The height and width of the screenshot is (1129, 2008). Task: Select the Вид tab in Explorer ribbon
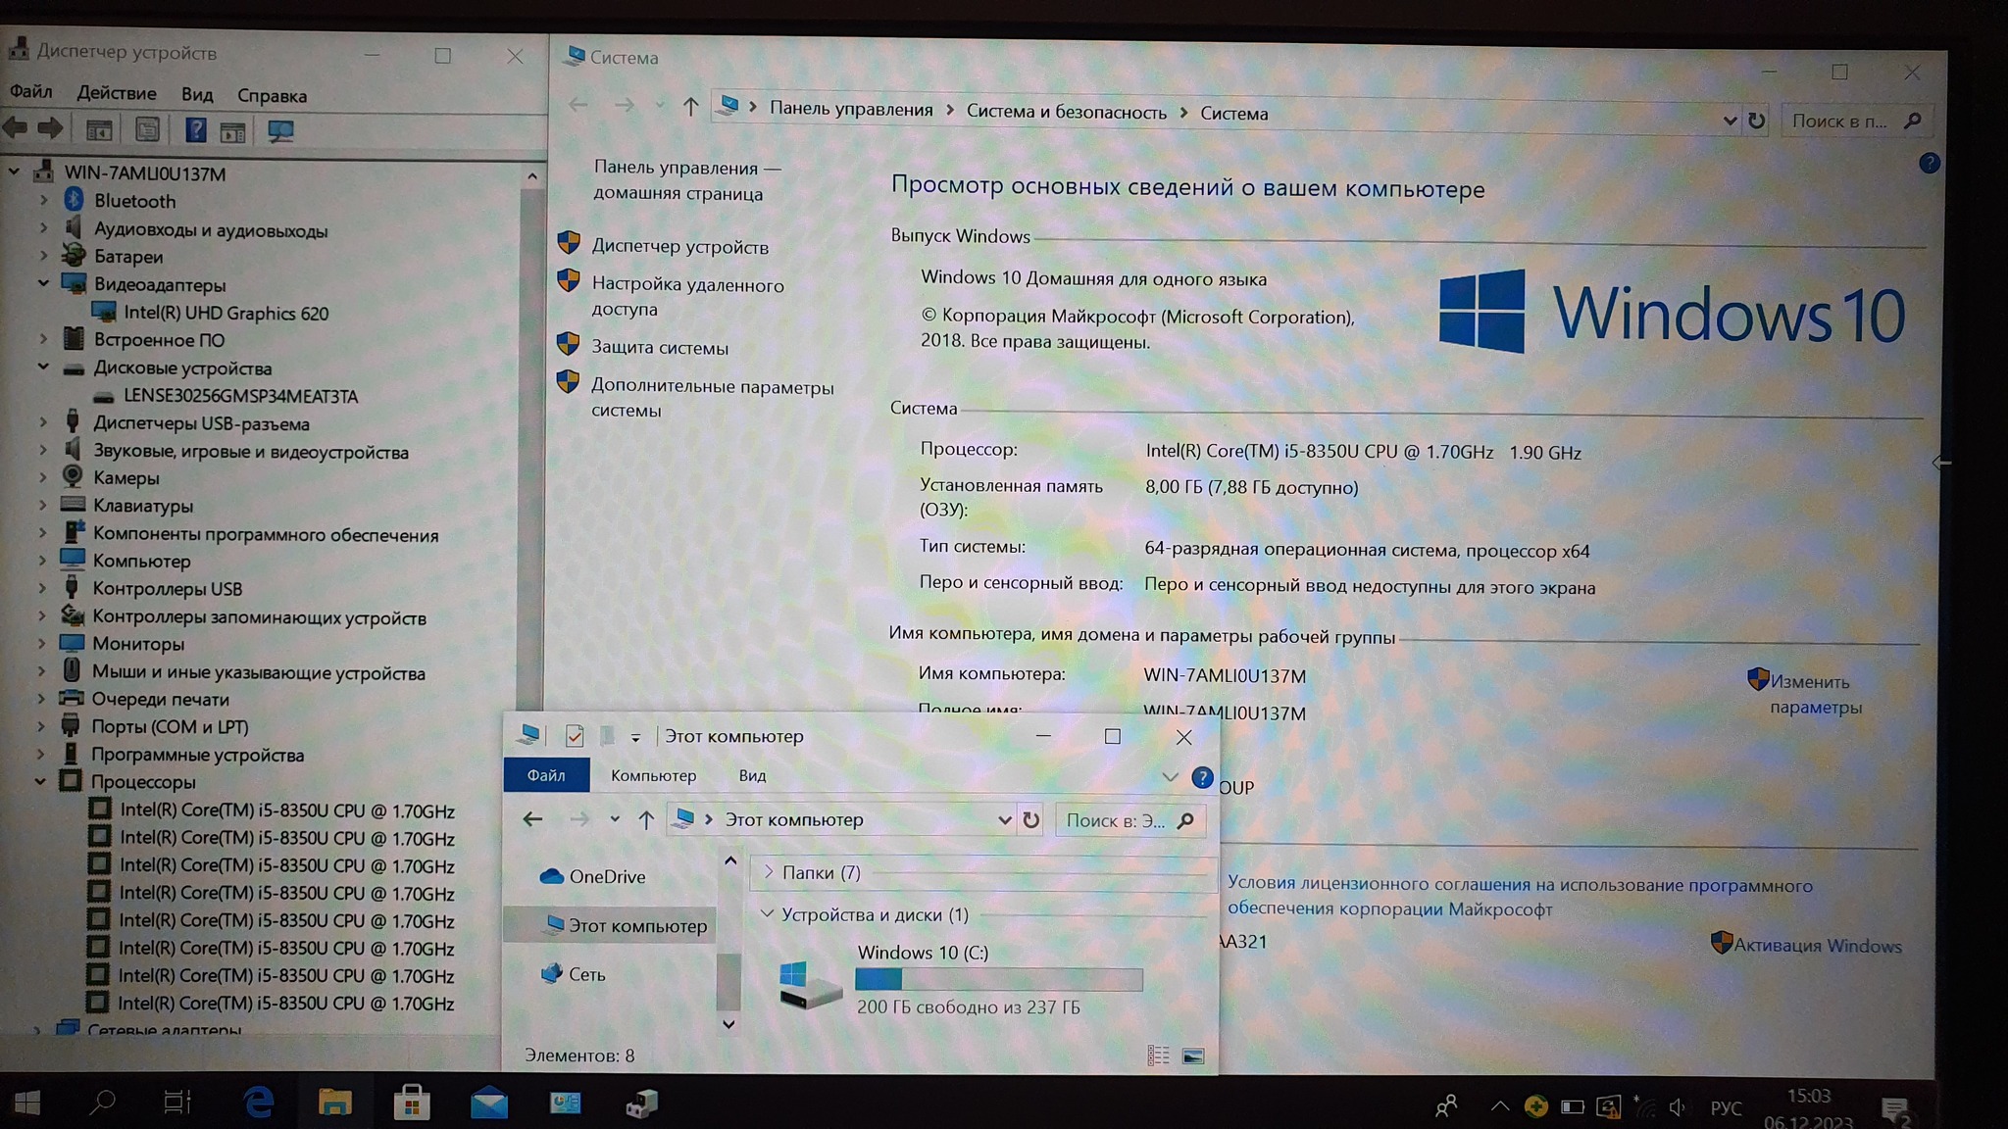[752, 775]
